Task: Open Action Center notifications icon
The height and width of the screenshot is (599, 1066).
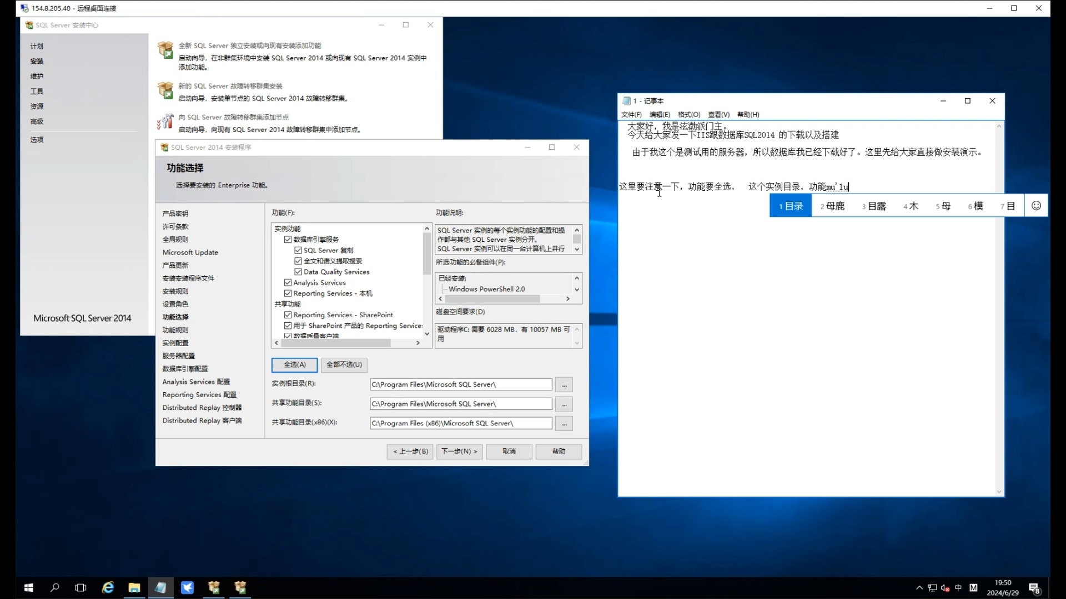Action: coord(1034,588)
